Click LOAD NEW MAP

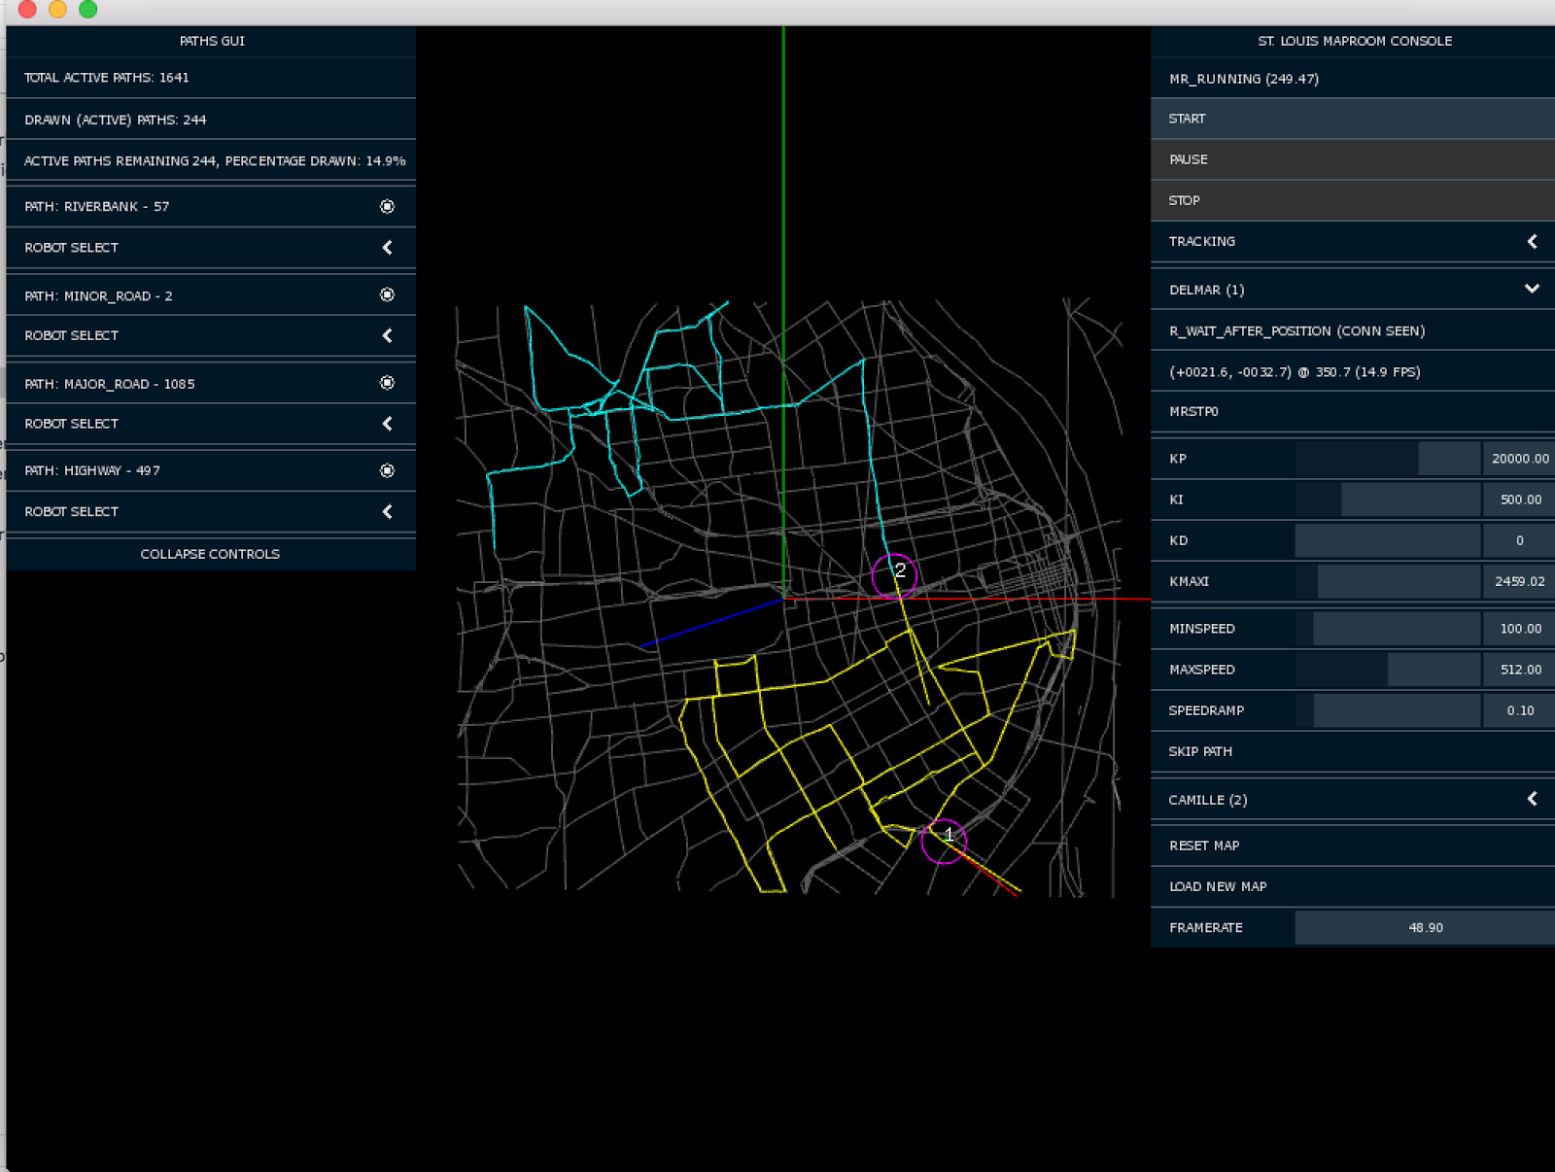1351,885
